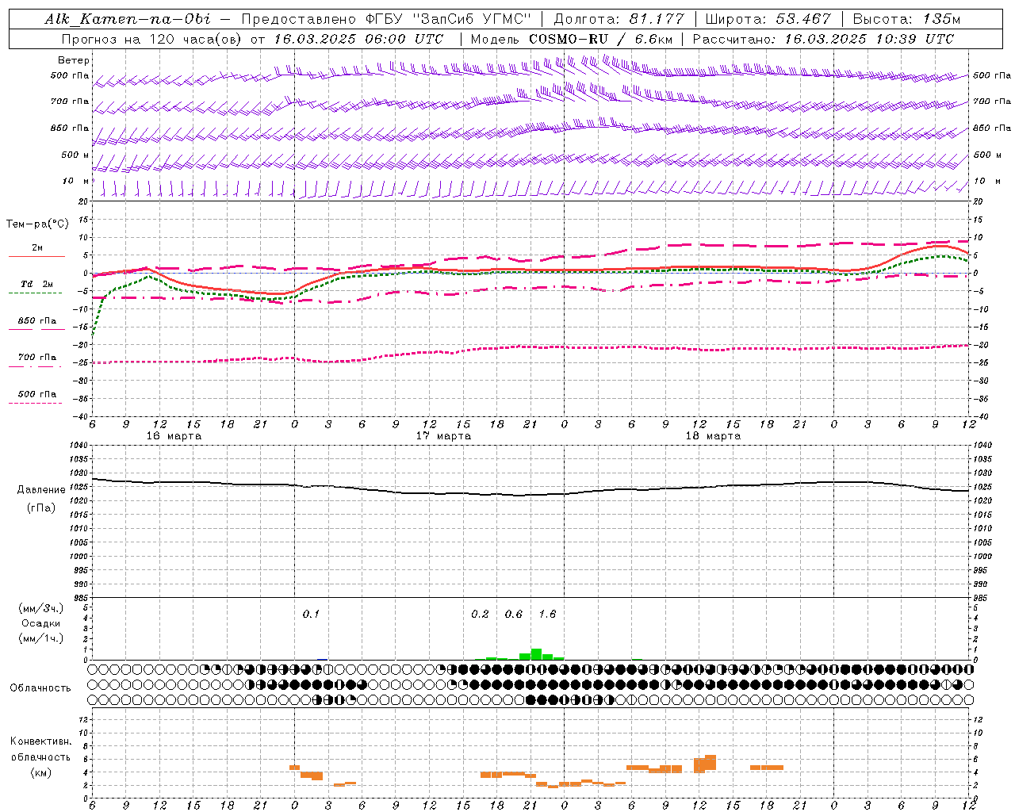This screenshot has height=812, width=1015.
Task: Click the (мм/1ч.) precipitation unit label
Action: coord(41,638)
